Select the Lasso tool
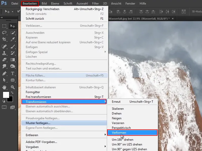The width and height of the screenshot is (202, 151). point(4,33)
